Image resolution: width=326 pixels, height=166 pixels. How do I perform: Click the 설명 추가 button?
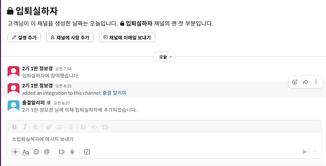pos(24,37)
